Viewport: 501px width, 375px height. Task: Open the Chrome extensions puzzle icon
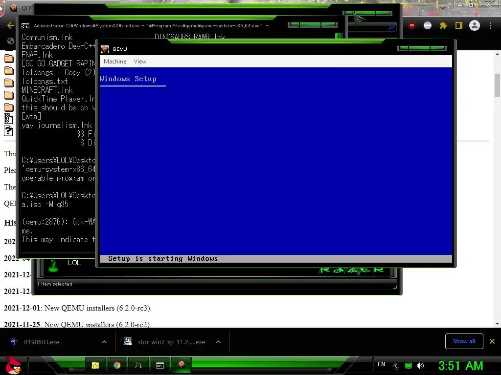443,25
